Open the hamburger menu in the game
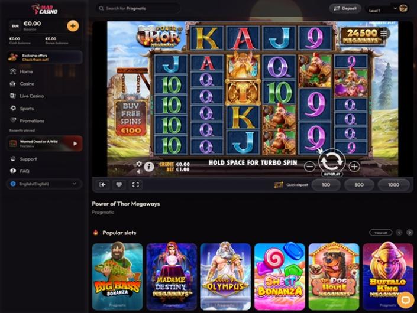 383,33
